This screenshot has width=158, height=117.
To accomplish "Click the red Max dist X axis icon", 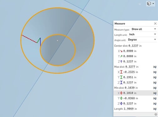I will click(x=121, y=72).
